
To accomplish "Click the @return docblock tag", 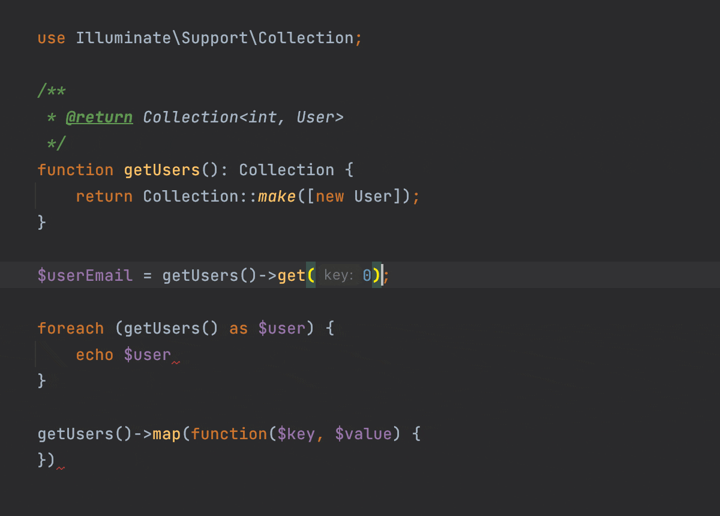I will (x=99, y=117).
